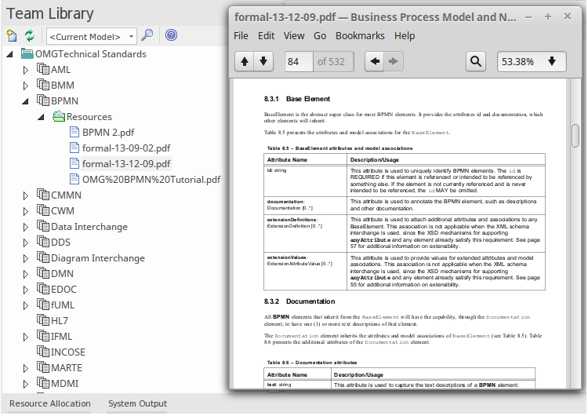588x416 pixels.
Task: Click the page number field showing 84
Action: tap(299, 61)
